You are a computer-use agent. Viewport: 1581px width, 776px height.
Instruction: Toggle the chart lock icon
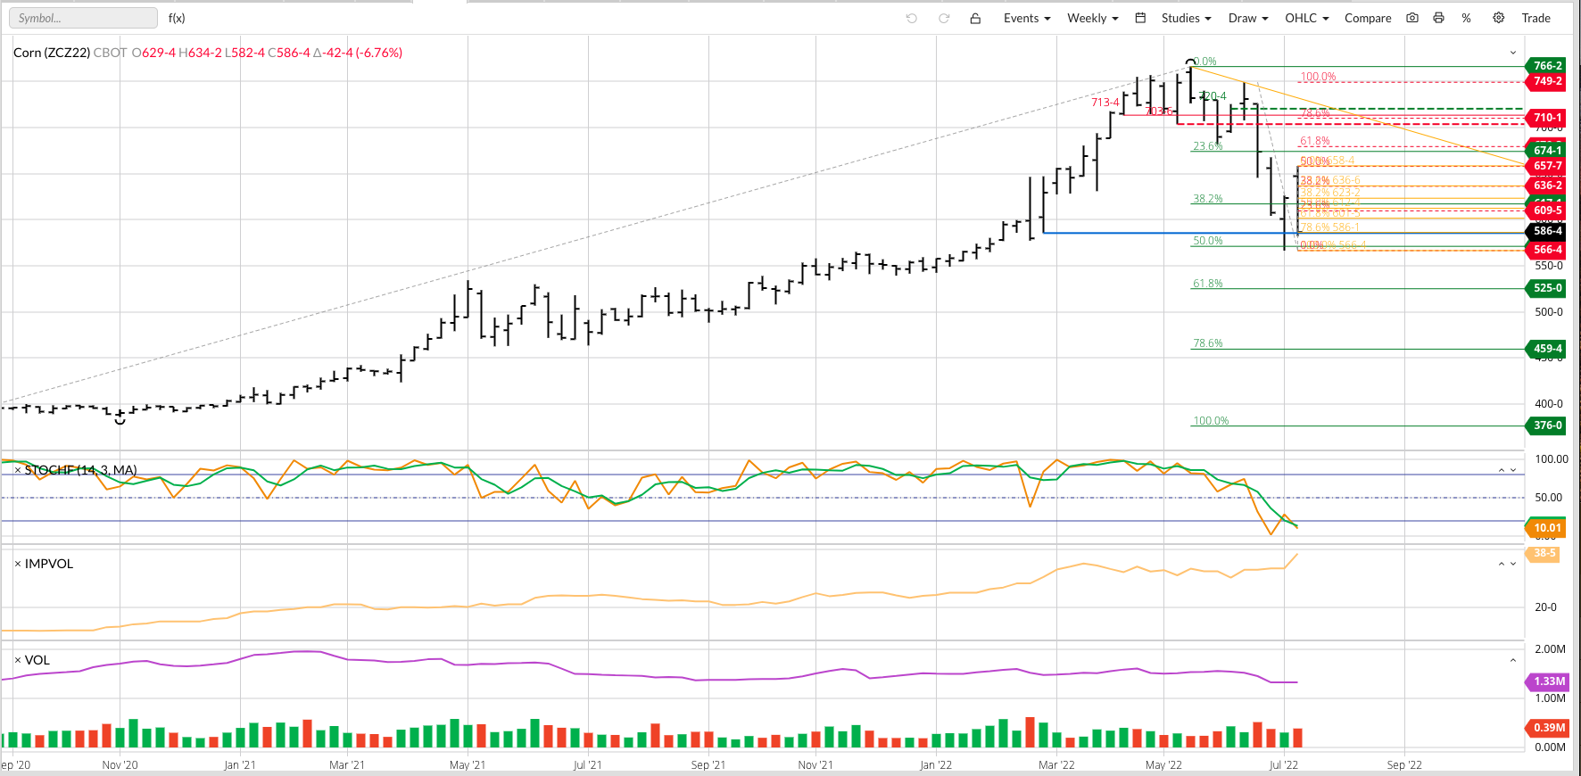click(975, 18)
